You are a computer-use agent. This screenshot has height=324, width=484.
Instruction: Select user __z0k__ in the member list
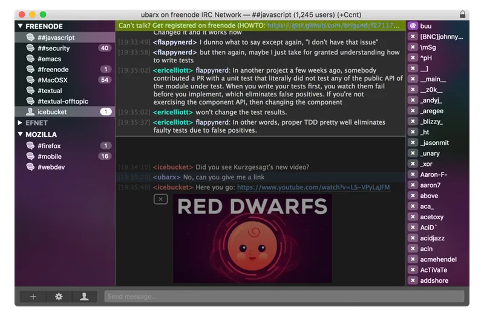click(437, 90)
